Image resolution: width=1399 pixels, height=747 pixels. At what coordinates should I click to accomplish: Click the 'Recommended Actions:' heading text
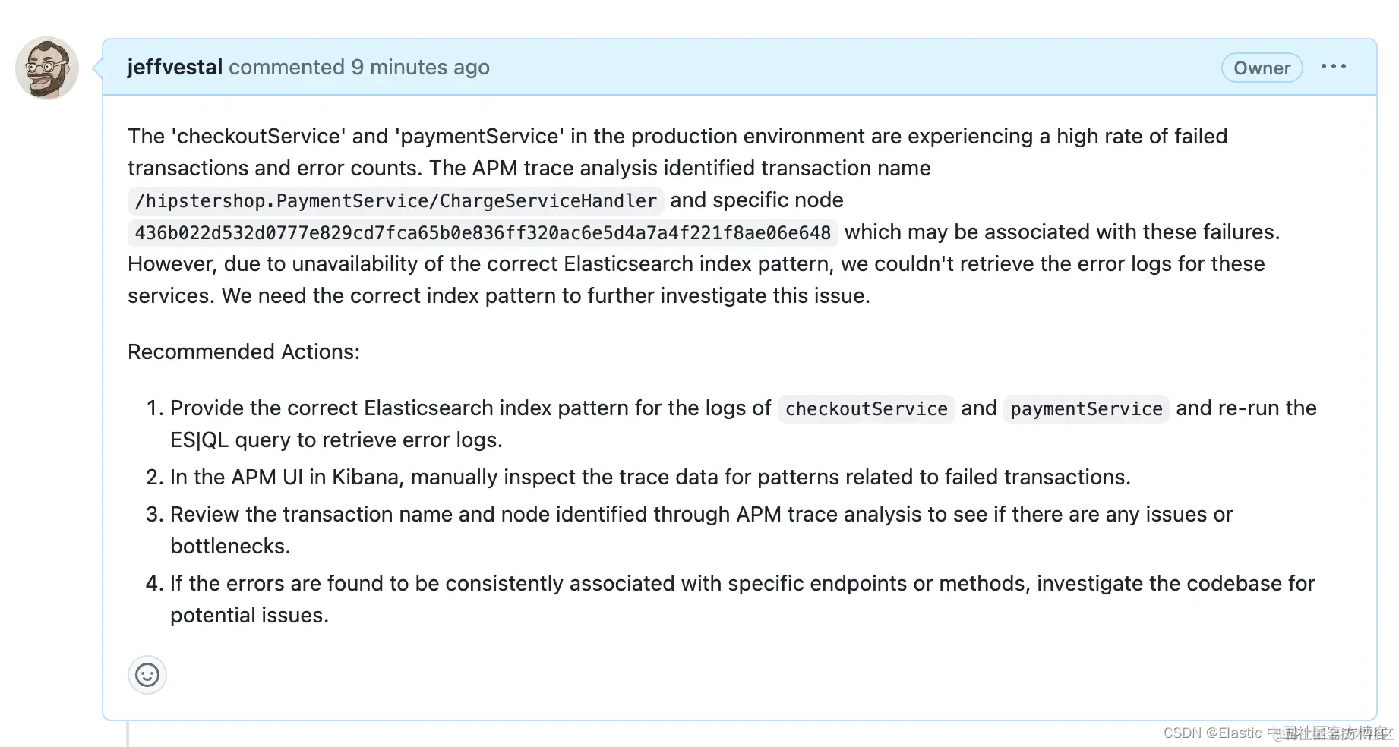(x=244, y=351)
